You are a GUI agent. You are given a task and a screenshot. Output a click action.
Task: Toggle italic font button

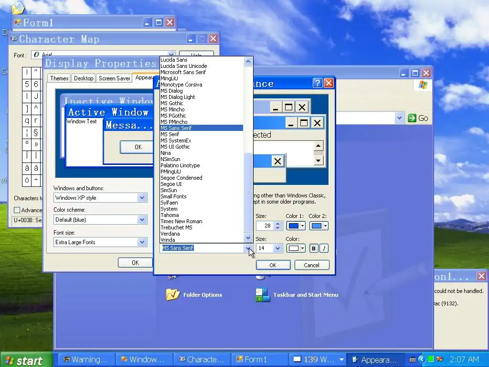pyautogui.click(x=324, y=248)
